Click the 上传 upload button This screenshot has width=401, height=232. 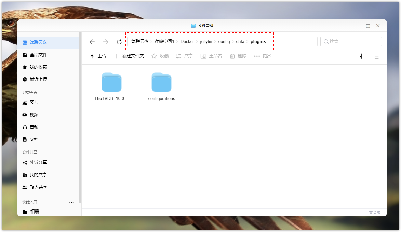point(98,56)
